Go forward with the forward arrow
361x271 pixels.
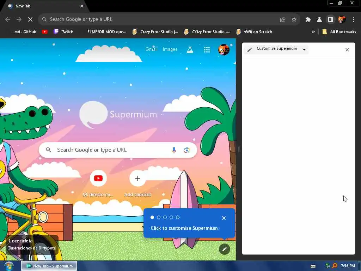19,19
